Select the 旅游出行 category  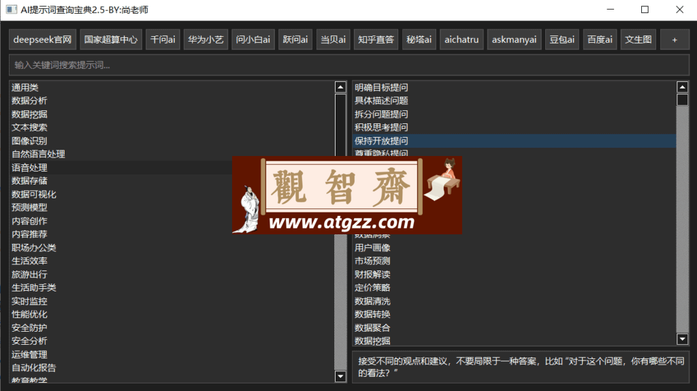pyautogui.click(x=172, y=275)
